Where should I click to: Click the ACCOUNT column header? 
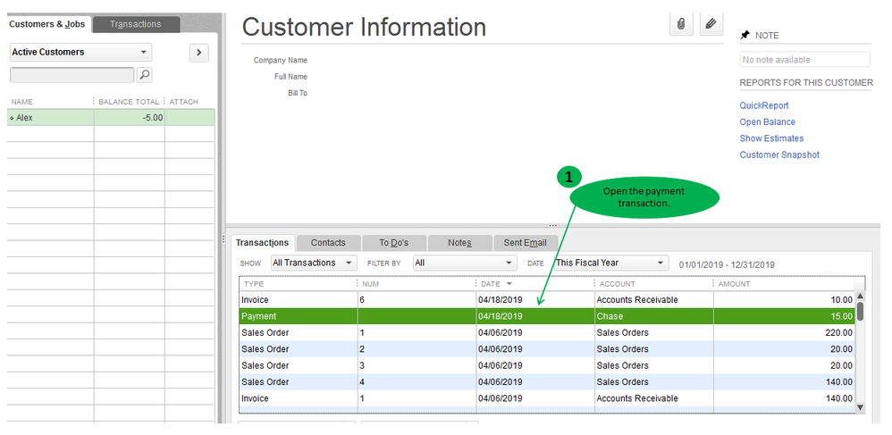618,284
